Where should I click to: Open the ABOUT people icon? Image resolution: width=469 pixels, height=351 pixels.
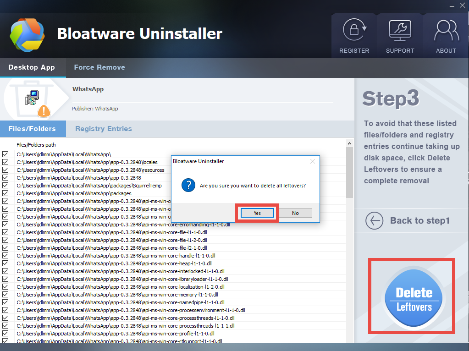(x=446, y=31)
